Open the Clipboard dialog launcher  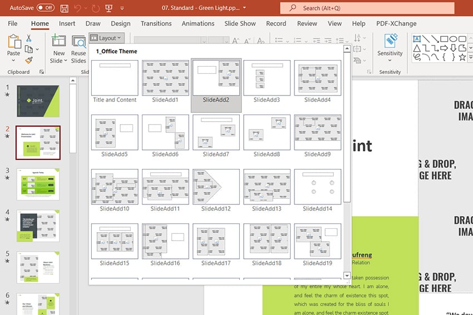coord(41,72)
